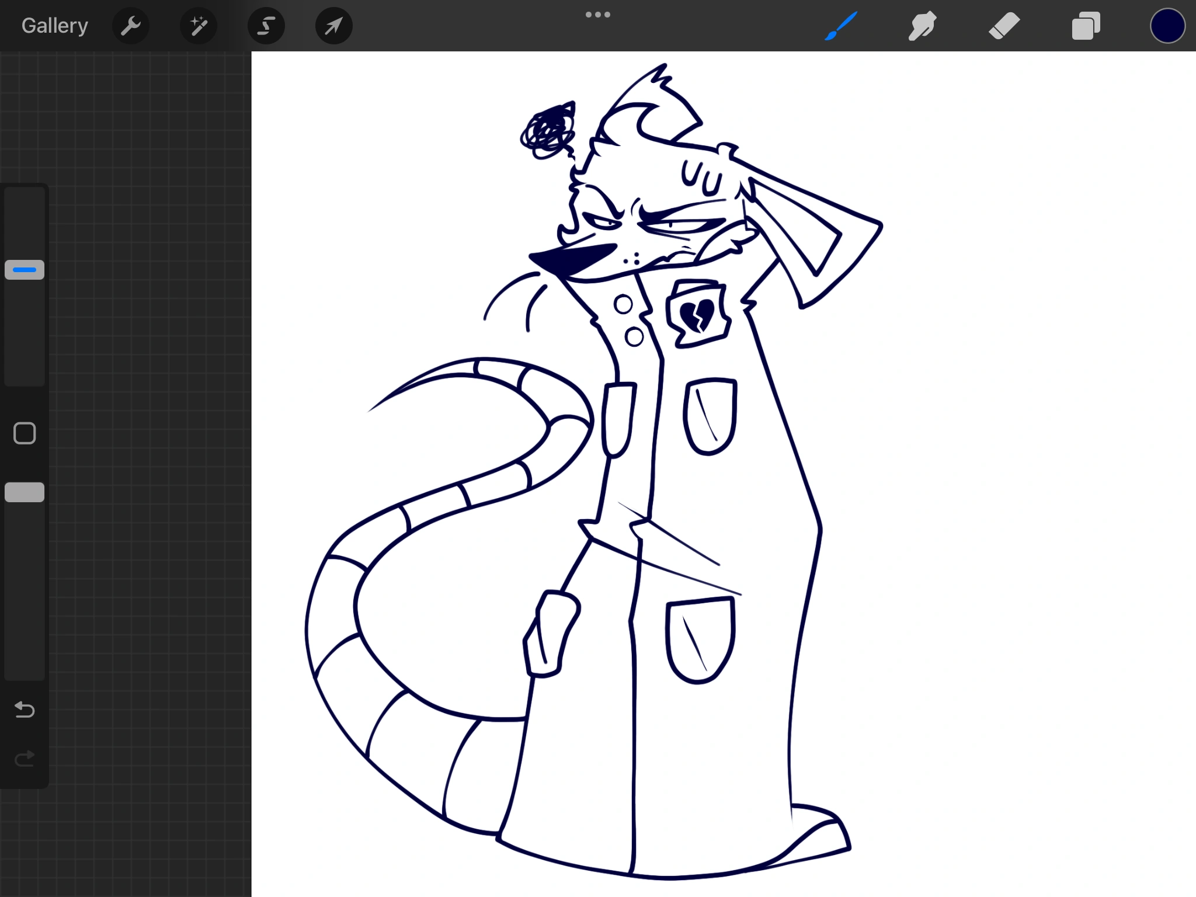Image resolution: width=1196 pixels, height=897 pixels.
Task: Click the brush opacity slider handle
Action: 25,492
